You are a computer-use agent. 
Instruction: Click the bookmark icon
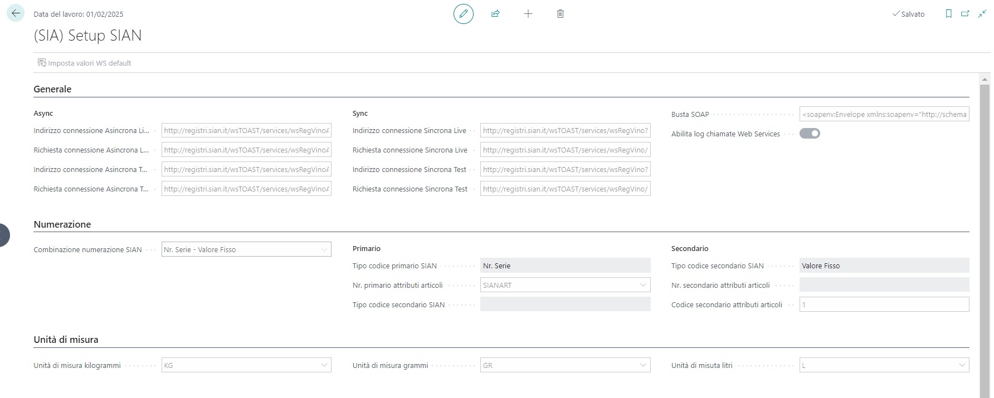[948, 14]
